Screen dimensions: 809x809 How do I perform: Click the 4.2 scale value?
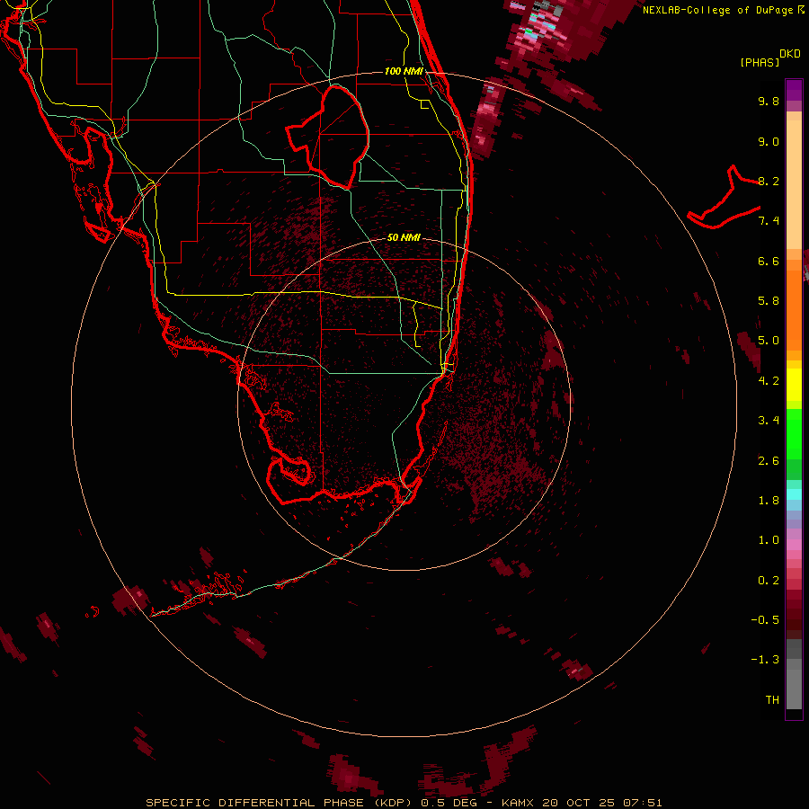[769, 381]
